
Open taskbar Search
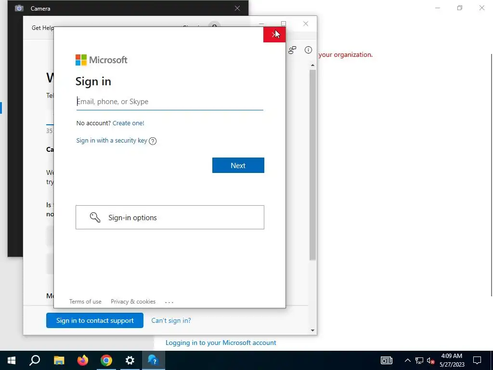pyautogui.click(x=35, y=360)
